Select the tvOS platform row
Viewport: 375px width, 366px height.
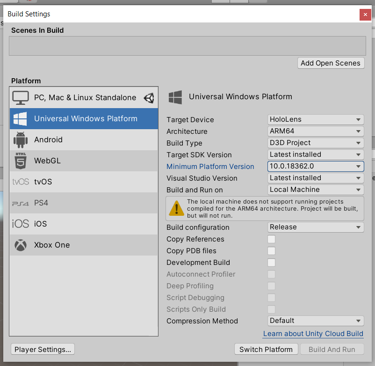pos(84,182)
